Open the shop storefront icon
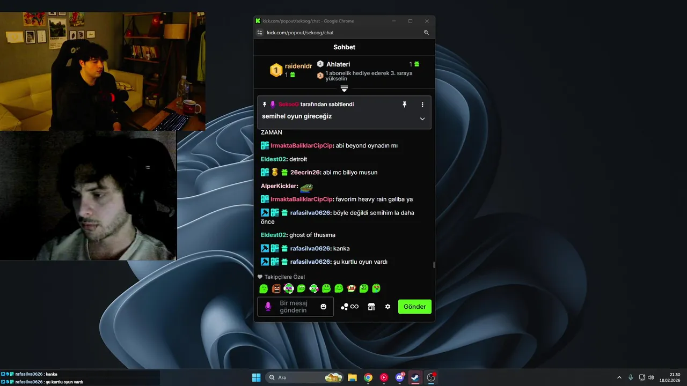This screenshot has width=687, height=386. [x=371, y=307]
